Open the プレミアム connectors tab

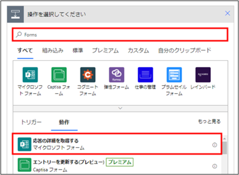pyautogui.click(x=105, y=51)
